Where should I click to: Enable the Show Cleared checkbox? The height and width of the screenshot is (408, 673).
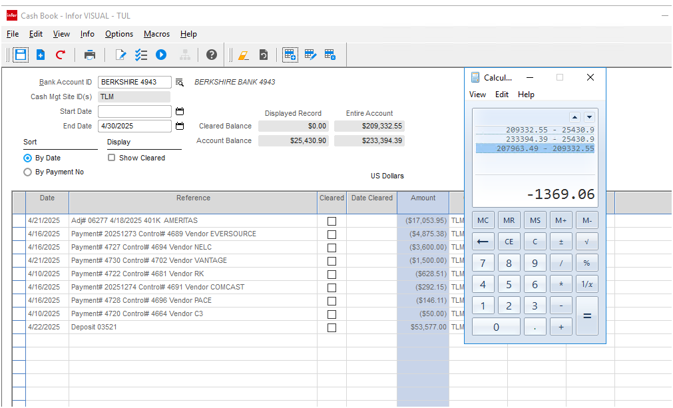point(112,158)
